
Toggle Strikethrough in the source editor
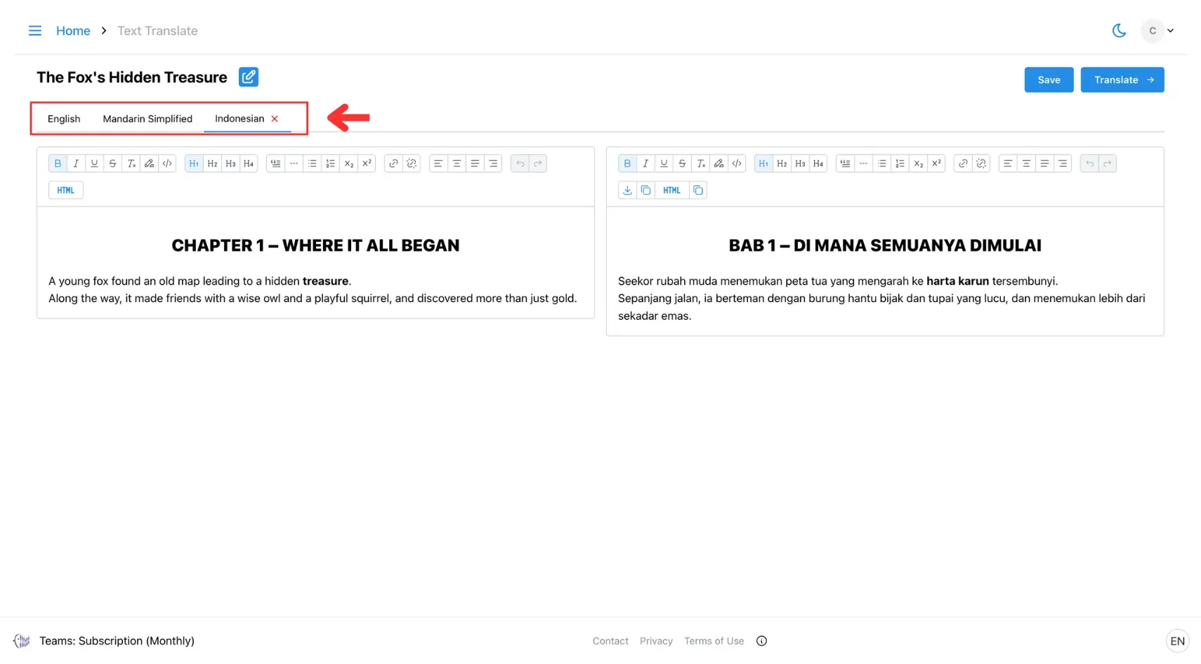[112, 164]
